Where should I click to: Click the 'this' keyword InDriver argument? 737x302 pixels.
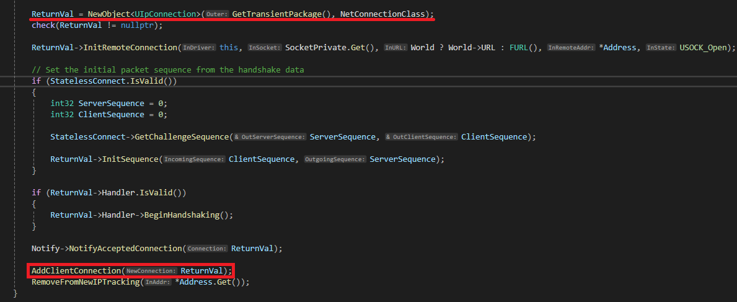pyautogui.click(x=229, y=48)
